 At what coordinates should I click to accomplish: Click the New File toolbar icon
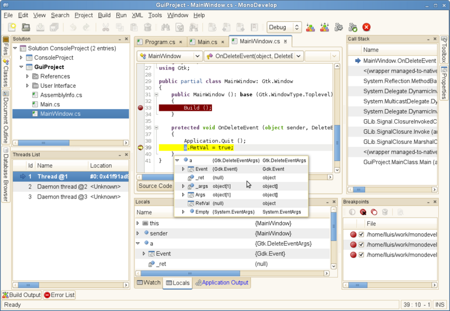[x=11, y=27]
